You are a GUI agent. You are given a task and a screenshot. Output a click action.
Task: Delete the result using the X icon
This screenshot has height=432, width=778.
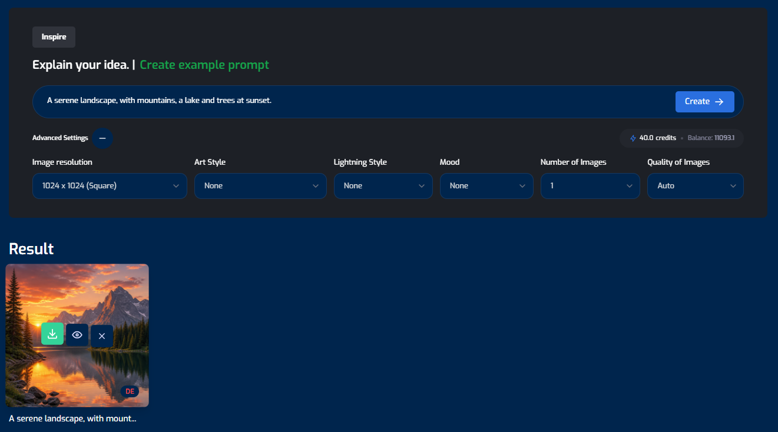click(102, 336)
